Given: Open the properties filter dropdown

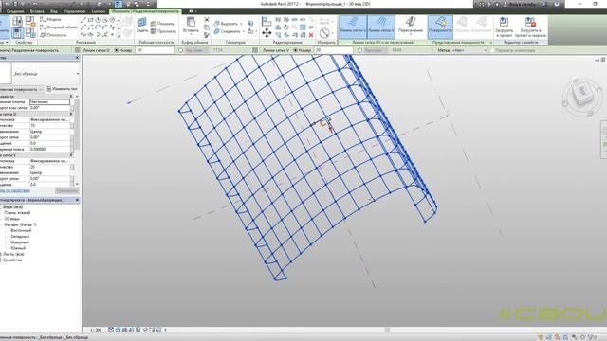Looking at the screenshot, I should click(x=40, y=89).
